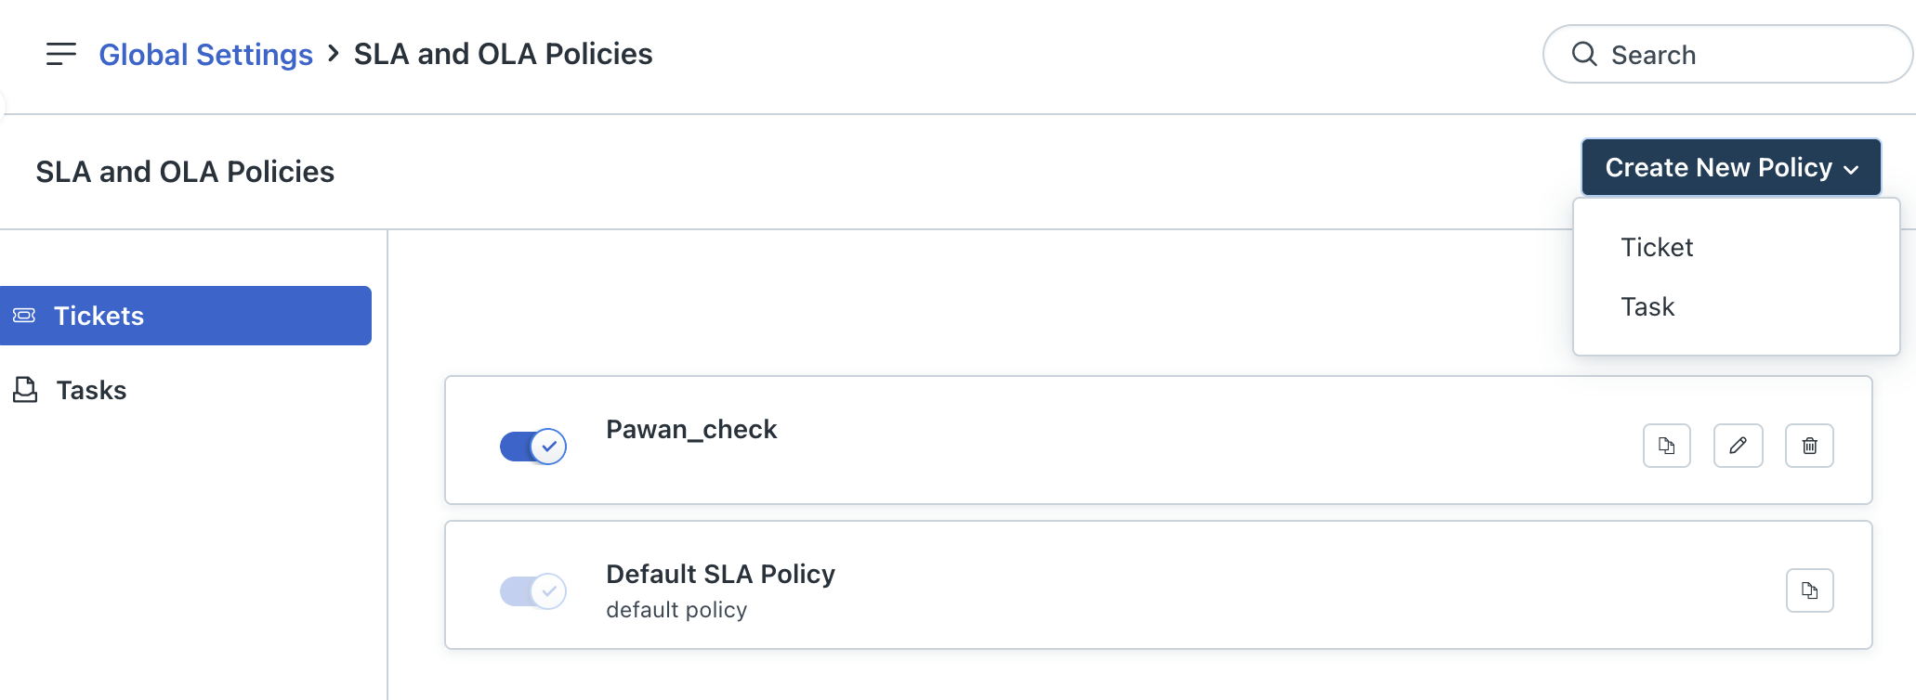Collapse the Create New Policy dropdown
The height and width of the screenshot is (700, 1916).
coord(1718,167)
